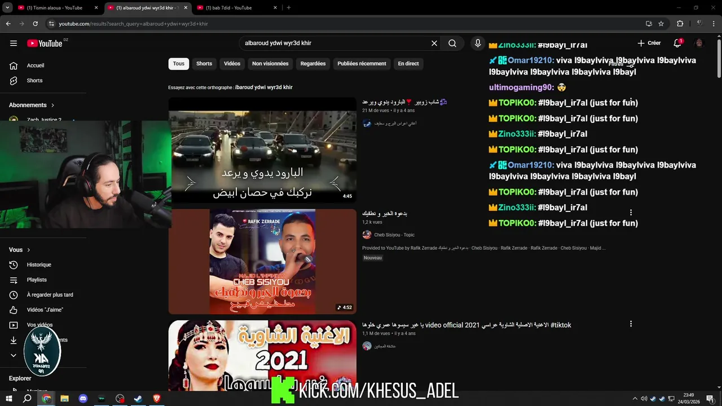Screen dimensions: 722x406
Task: Open options menu for video official 2021
Action: click(x=631, y=324)
